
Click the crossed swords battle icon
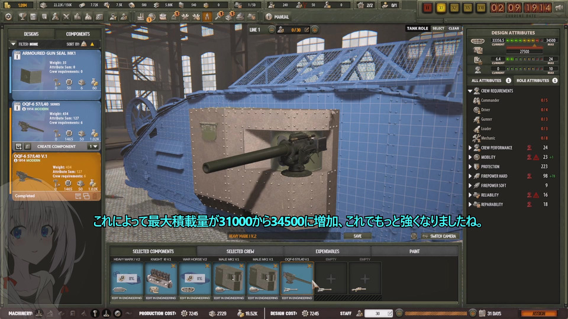(66, 17)
